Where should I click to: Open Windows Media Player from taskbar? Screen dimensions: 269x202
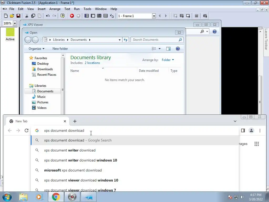pyautogui.click(x=39, y=197)
